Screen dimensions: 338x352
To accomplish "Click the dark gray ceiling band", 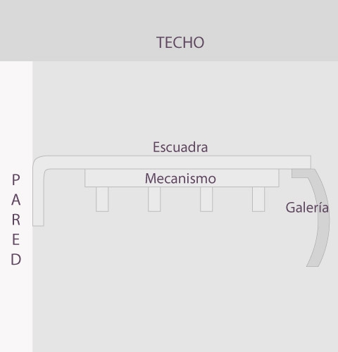I will 169,30.
